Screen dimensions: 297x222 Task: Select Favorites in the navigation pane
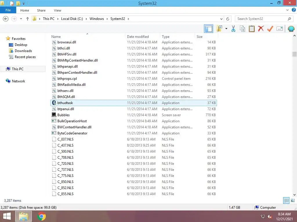pos(19,38)
